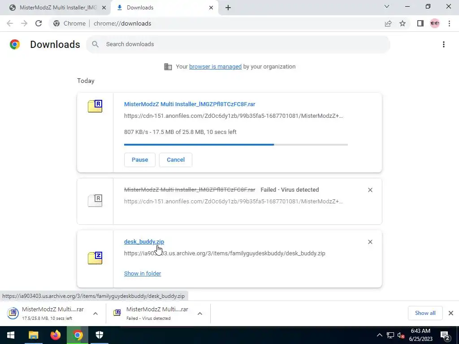Open new tab with plus button
Viewport: 459px width, 344px height.
228,8
